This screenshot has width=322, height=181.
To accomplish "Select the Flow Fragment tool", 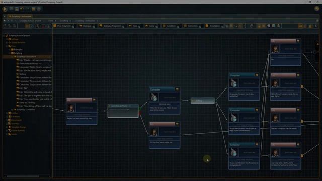I will point(64,26).
